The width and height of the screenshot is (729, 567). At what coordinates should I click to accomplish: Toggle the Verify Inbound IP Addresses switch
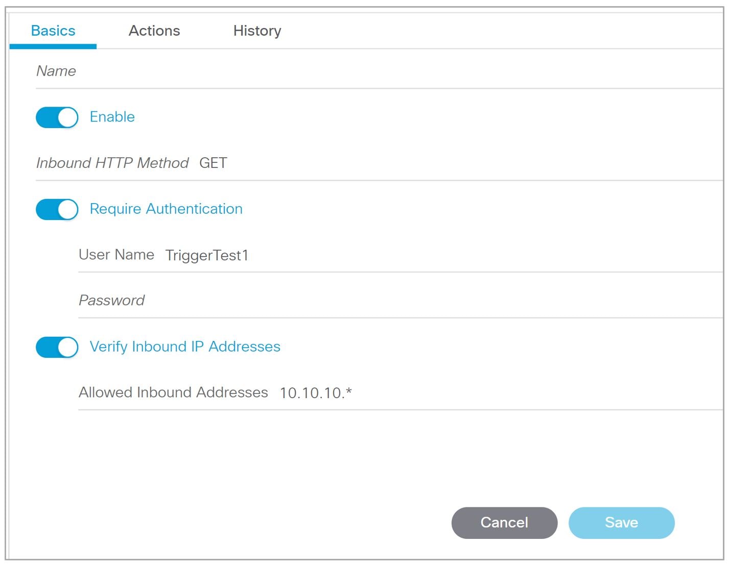(57, 347)
